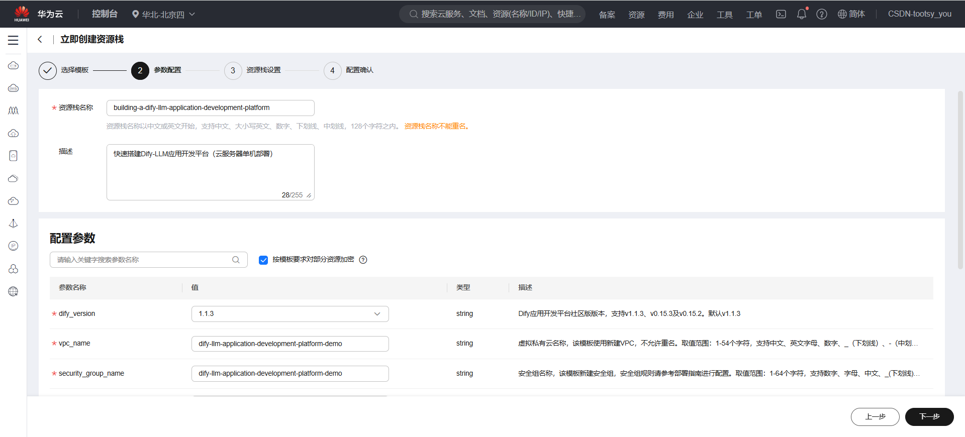Screen dimensions: 965x437
Task: Click the plain cloud outline icon in the left sidebar
Action: click(14, 178)
